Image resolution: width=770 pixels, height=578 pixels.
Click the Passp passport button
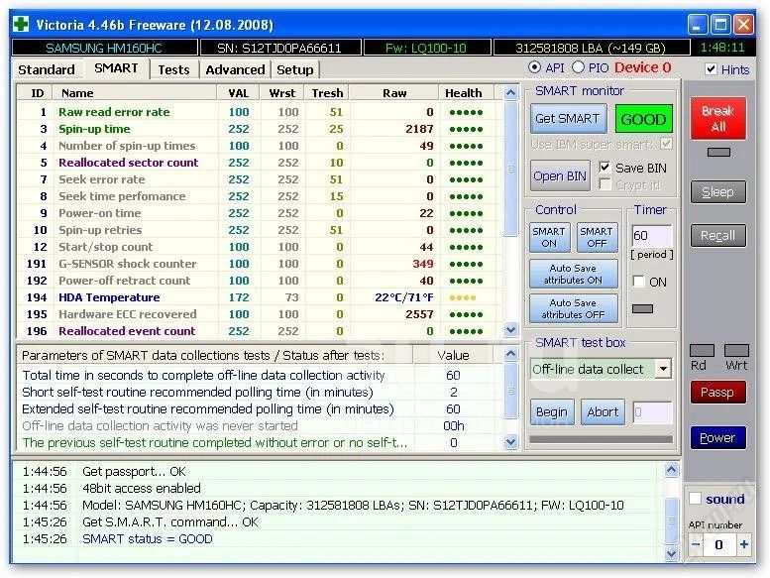click(717, 393)
